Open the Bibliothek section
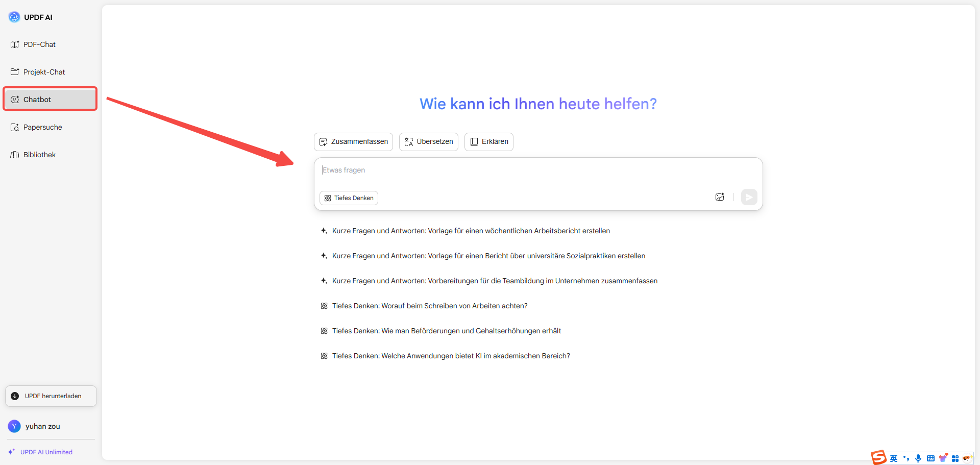980x465 pixels. pos(50,155)
